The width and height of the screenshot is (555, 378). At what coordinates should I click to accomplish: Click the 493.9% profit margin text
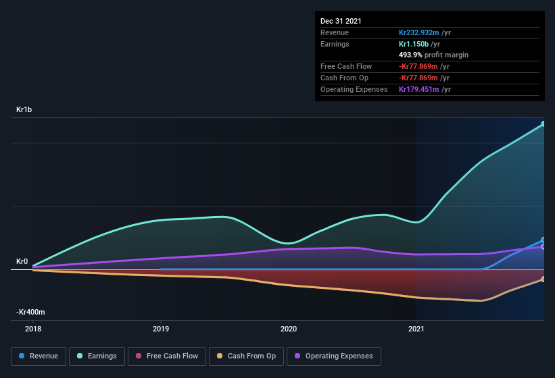433,55
